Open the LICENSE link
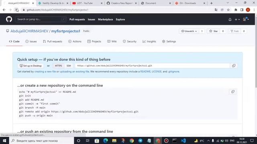 157,72
